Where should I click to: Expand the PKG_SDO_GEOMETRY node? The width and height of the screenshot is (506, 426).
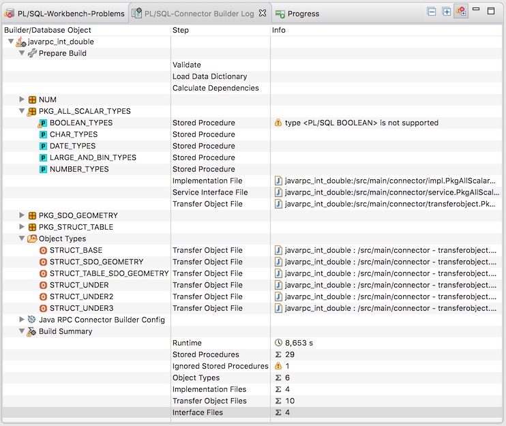coord(22,215)
